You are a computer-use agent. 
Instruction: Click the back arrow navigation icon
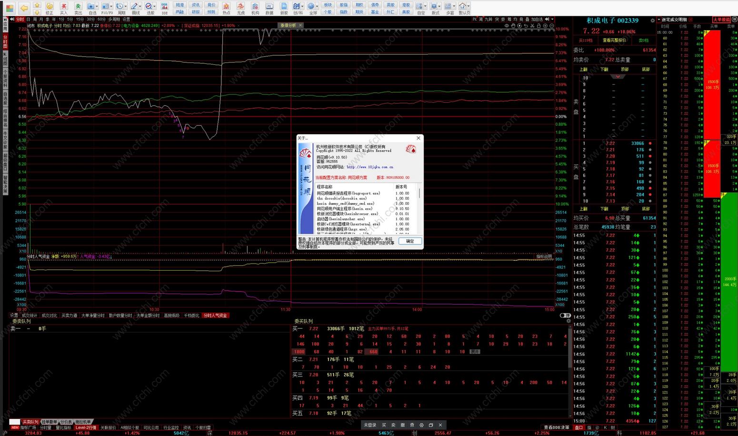(23, 8)
